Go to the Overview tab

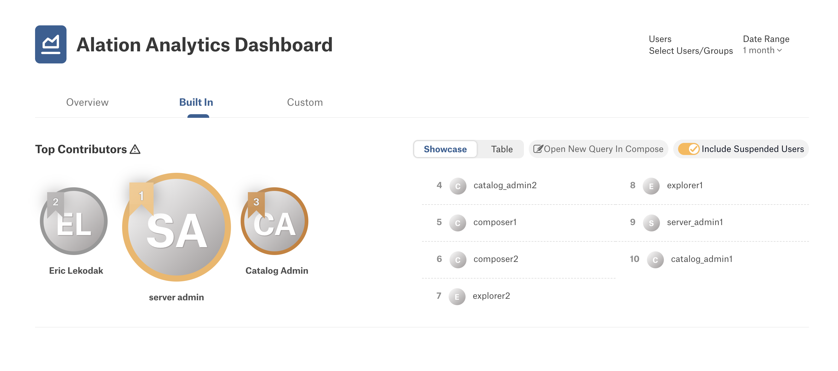click(87, 102)
